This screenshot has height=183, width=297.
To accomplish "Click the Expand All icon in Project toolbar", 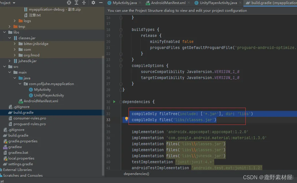I will tap(76, 3).
